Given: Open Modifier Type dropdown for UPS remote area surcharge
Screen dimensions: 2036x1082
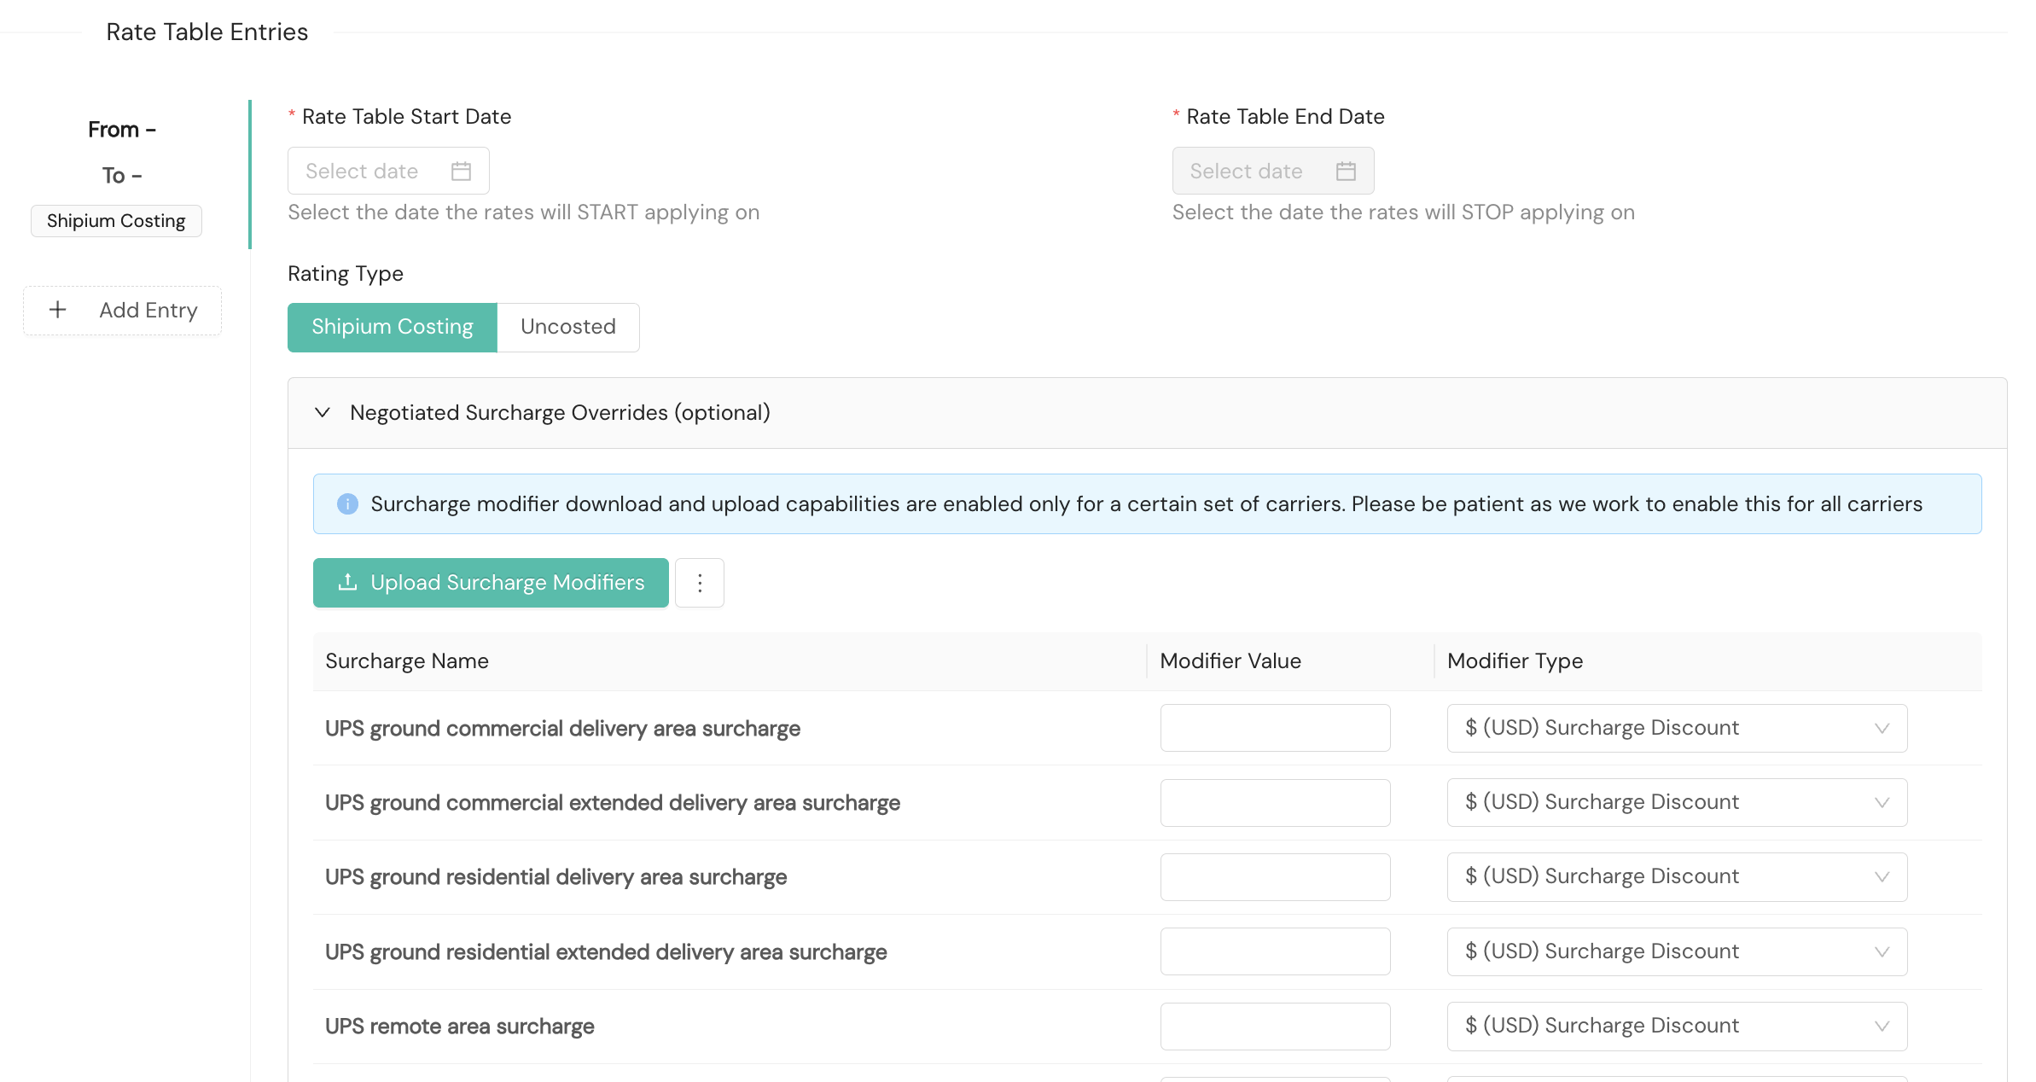Looking at the screenshot, I should [x=1676, y=1026].
